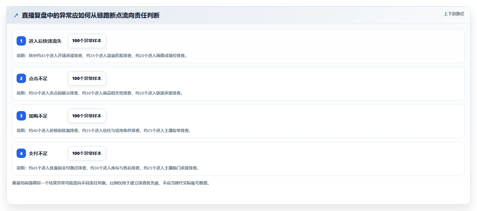Screen dimensions: 477x211
Task: Click the step 3 number badge
Action: [x=21, y=116]
